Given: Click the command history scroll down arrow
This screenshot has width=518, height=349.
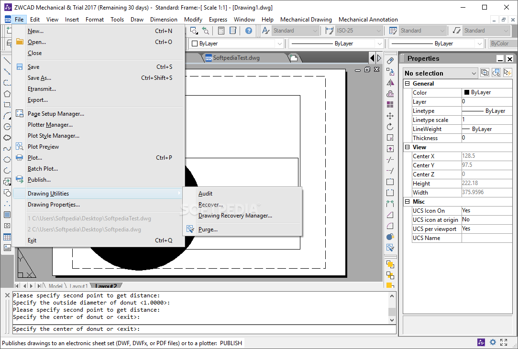Looking at the screenshot, I should coord(392,320).
